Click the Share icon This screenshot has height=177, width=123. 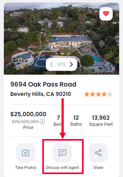coord(98,153)
